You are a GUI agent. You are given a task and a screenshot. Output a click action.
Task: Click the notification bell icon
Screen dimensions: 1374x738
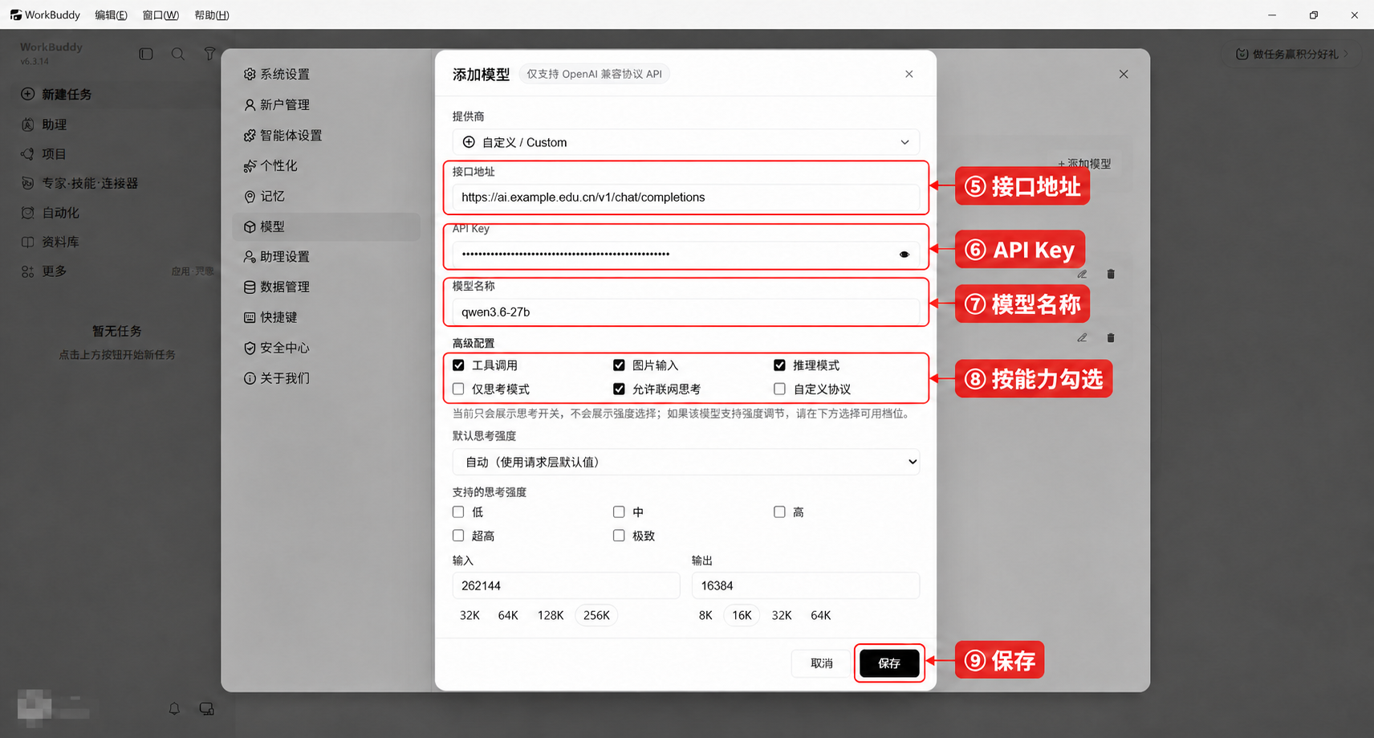point(174,708)
